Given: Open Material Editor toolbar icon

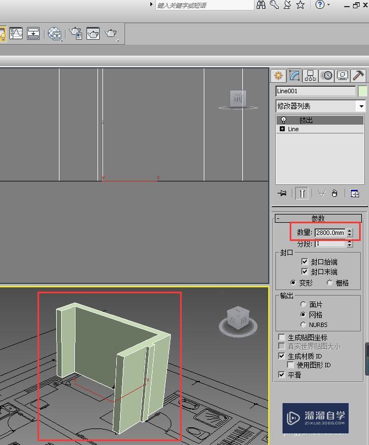Looking at the screenshot, I should (55, 34).
